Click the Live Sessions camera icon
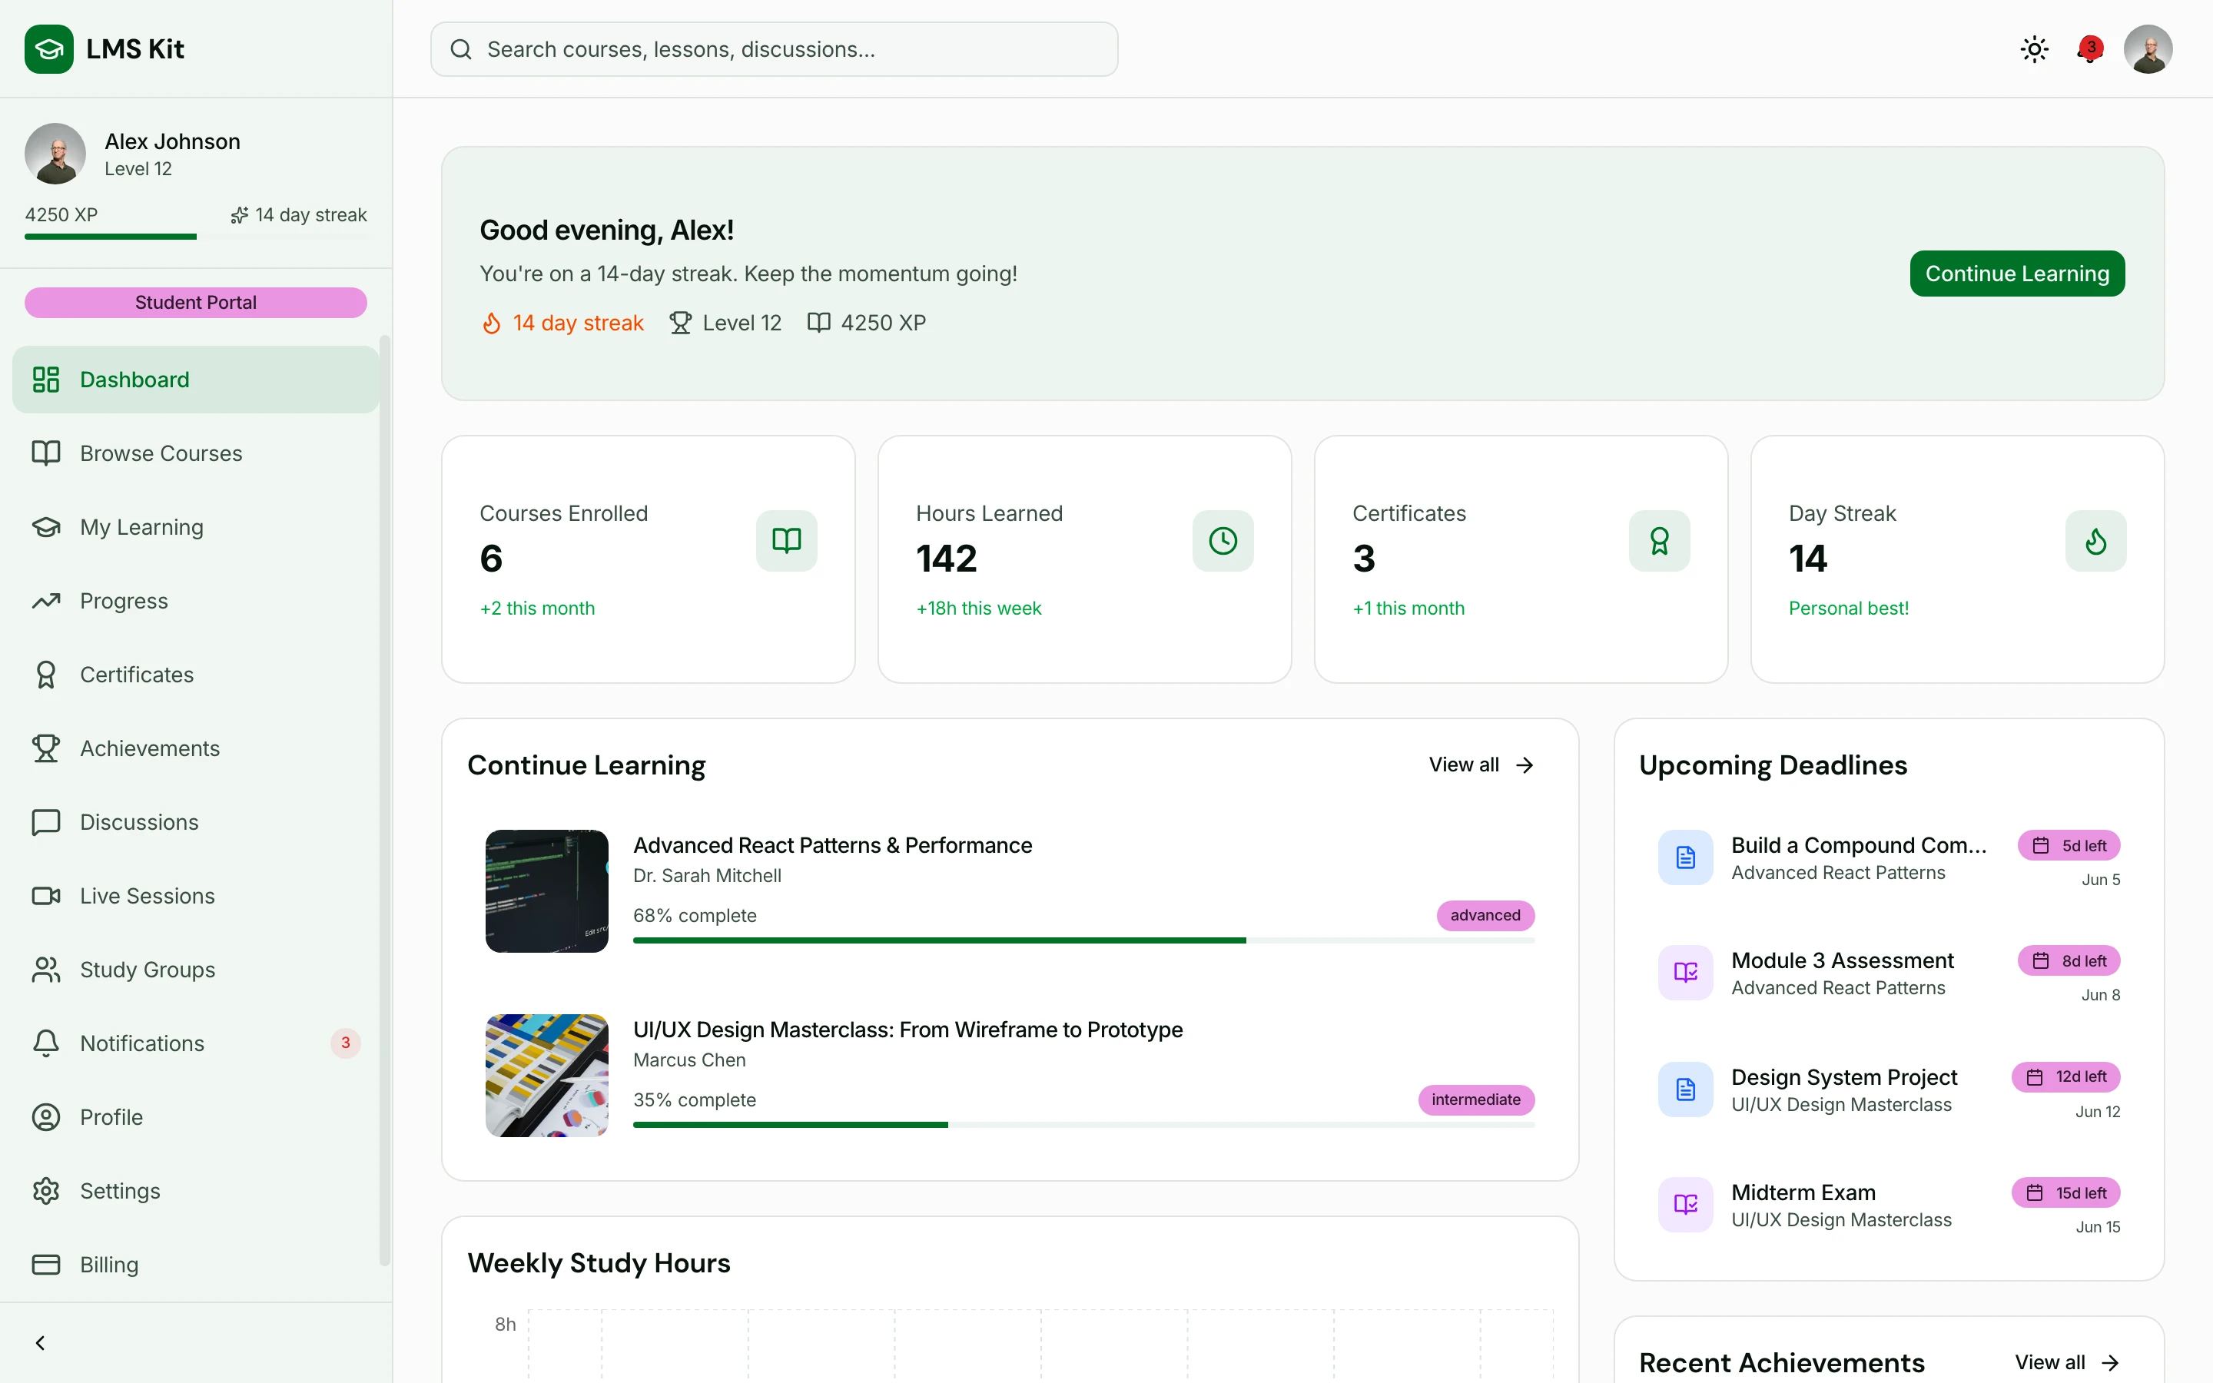 pos(46,897)
